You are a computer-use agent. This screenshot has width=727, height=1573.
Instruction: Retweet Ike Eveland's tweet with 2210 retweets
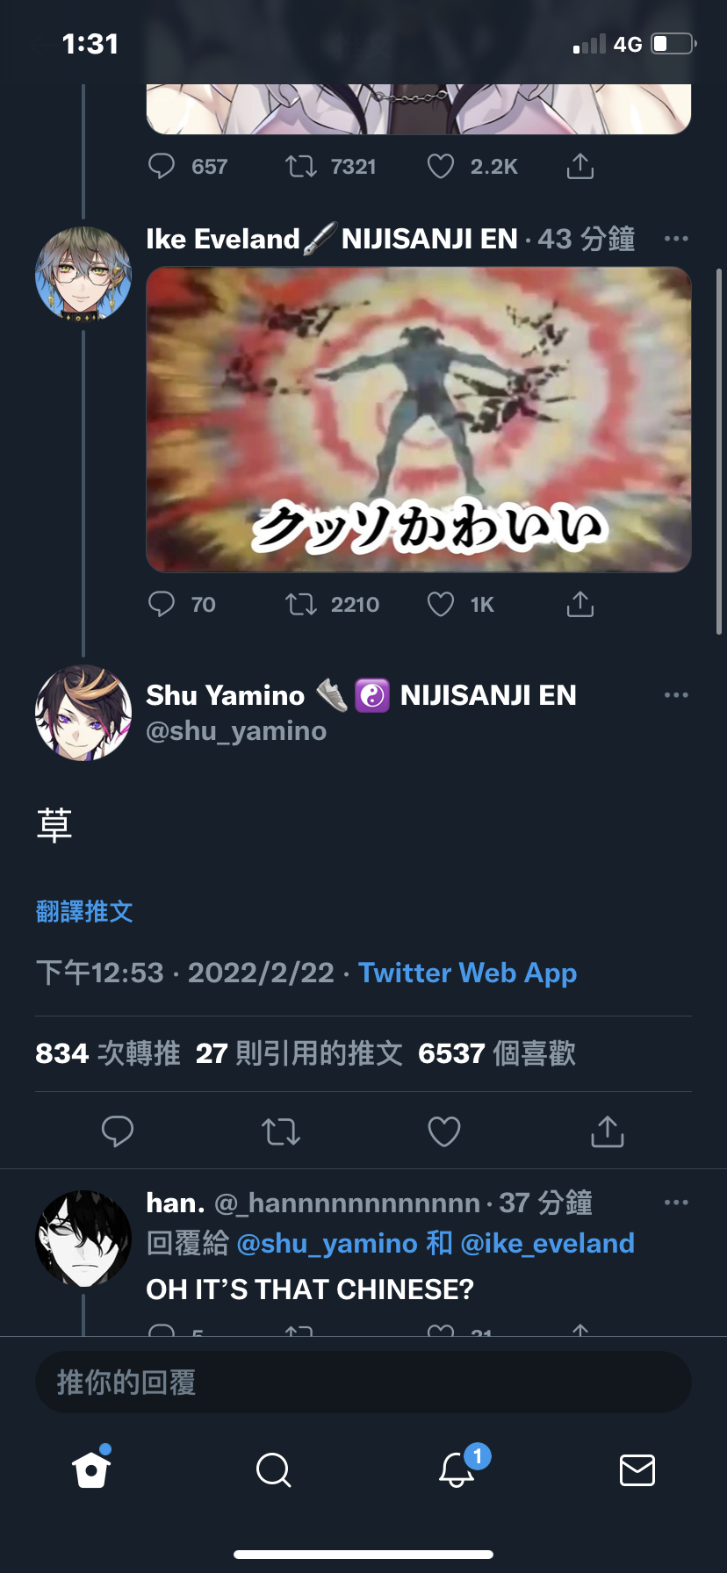click(x=301, y=604)
